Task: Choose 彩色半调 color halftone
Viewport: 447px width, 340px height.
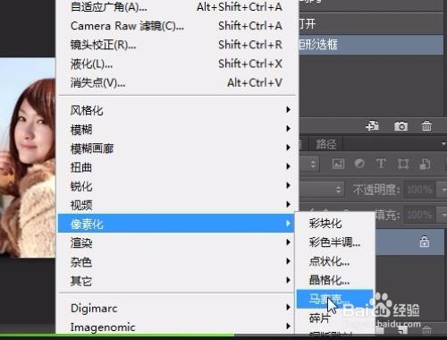Action: coord(334,242)
